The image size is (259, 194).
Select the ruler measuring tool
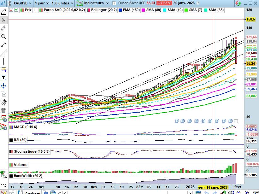coord(3,28)
